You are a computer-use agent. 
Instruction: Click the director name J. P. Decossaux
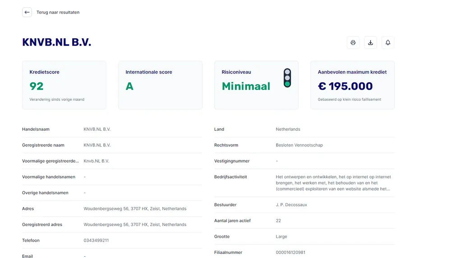pyautogui.click(x=291, y=205)
